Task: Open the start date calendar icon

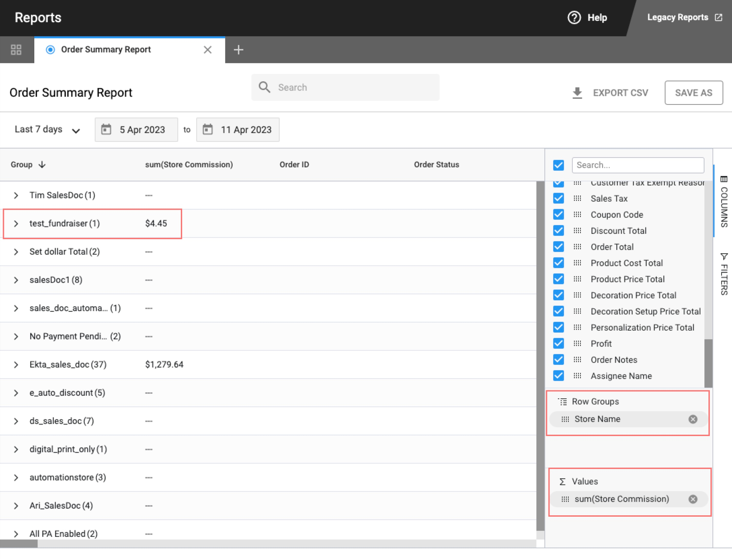Action: coord(106,129)
